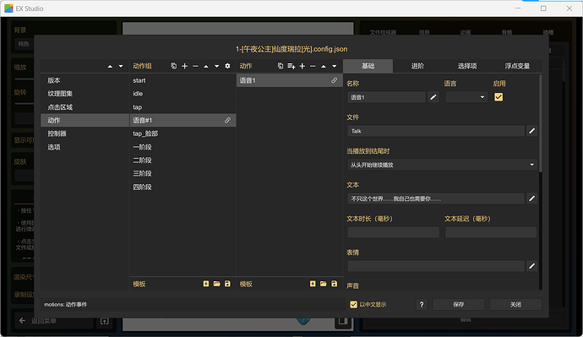Click the 表情 expression input field
This screenshot has width=583, height=337.
click(x=436, y=266)
